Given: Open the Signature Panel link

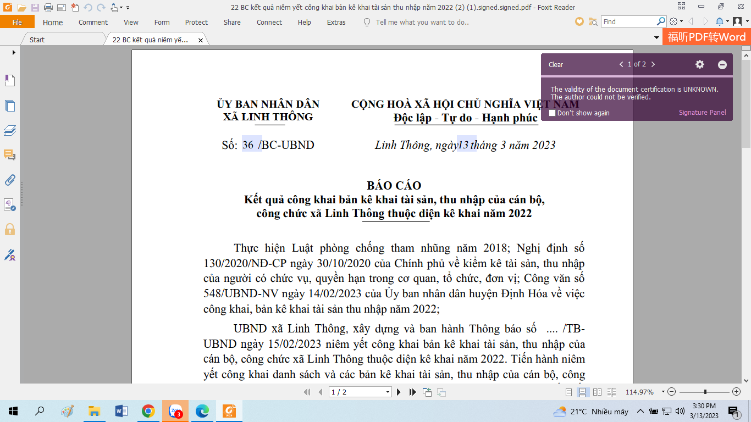Looking at the screenshot, I should 702,113.
